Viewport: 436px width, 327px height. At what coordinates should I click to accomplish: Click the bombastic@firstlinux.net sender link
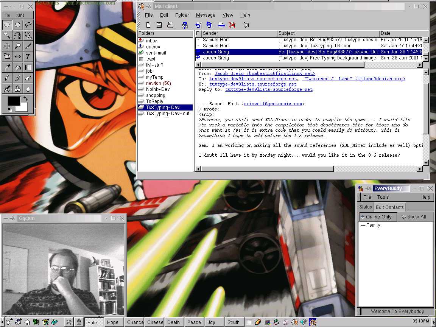click(265, 73)
